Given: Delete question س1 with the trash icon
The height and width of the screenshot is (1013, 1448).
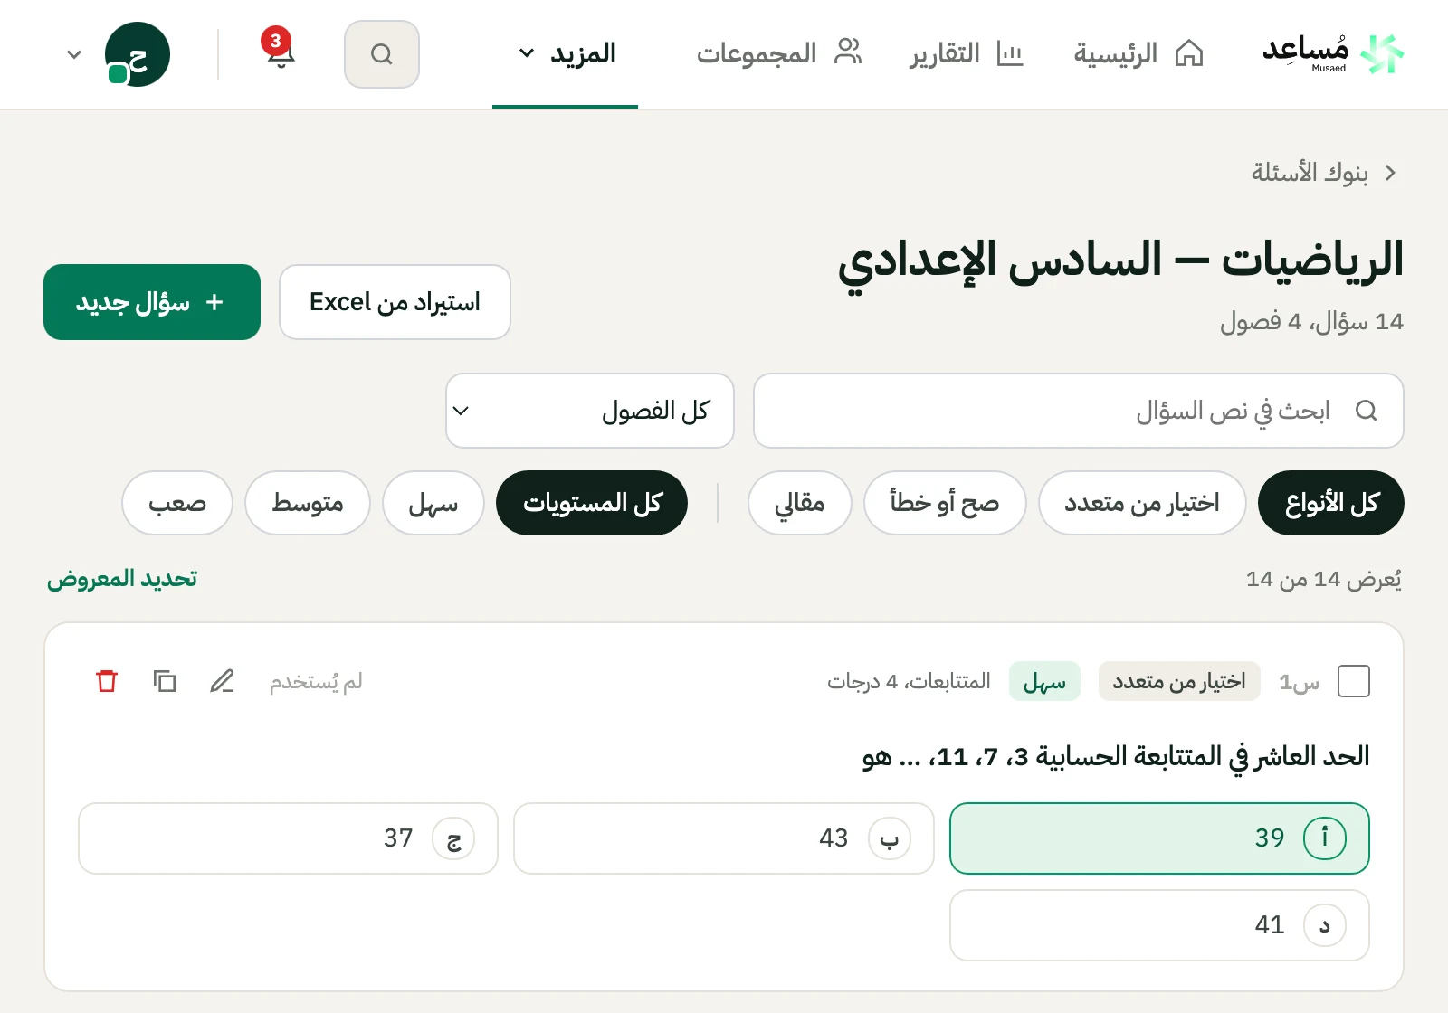Looking at the screenshot, I should click(x=107, y=681).
